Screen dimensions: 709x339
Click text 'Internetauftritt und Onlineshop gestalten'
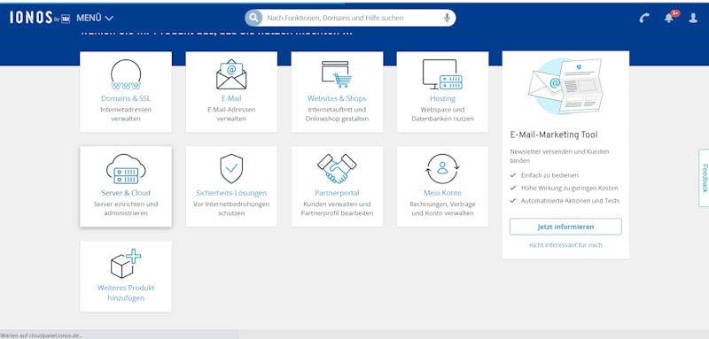[x=337, y=114]
